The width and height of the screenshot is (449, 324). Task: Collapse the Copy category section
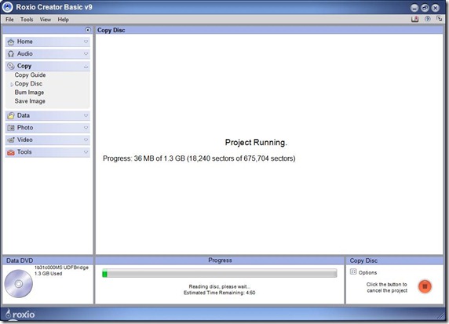[86, 67]
